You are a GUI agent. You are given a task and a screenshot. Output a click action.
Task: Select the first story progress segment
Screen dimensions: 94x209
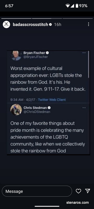[16, 19]
